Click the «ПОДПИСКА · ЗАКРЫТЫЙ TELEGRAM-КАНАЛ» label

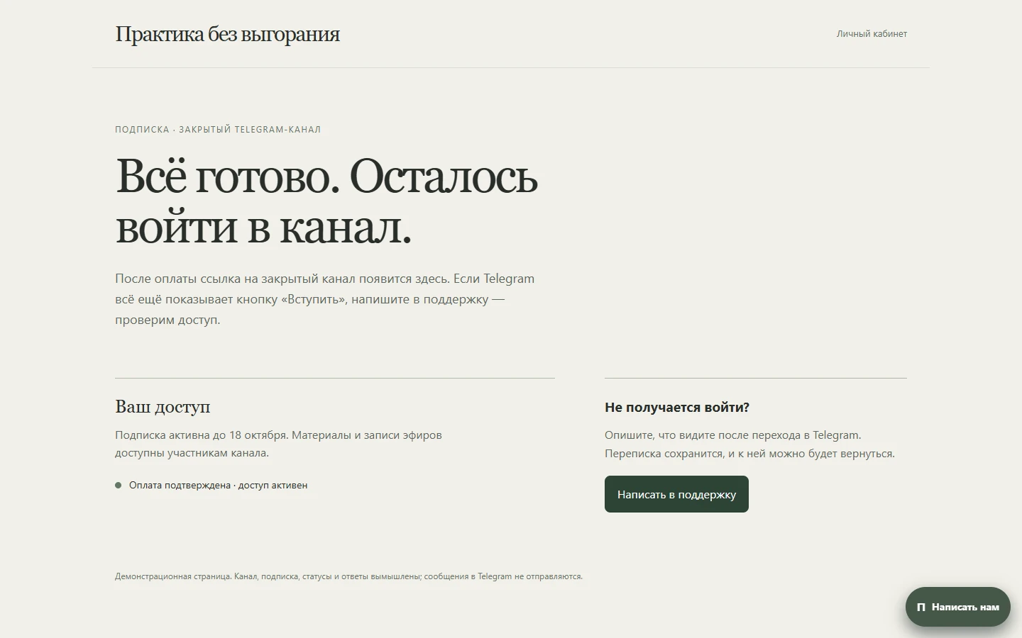[x=218, y=130]
